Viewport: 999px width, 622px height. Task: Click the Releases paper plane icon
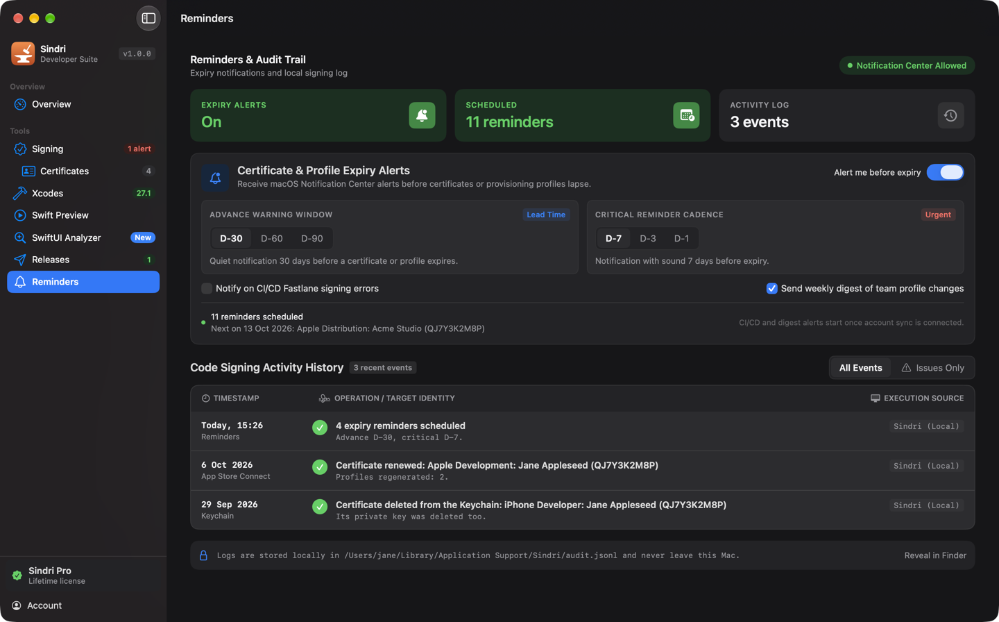[x=20, y=260]
